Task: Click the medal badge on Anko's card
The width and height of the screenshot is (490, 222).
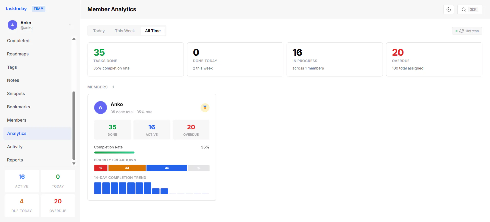Action: click(205, 108)
